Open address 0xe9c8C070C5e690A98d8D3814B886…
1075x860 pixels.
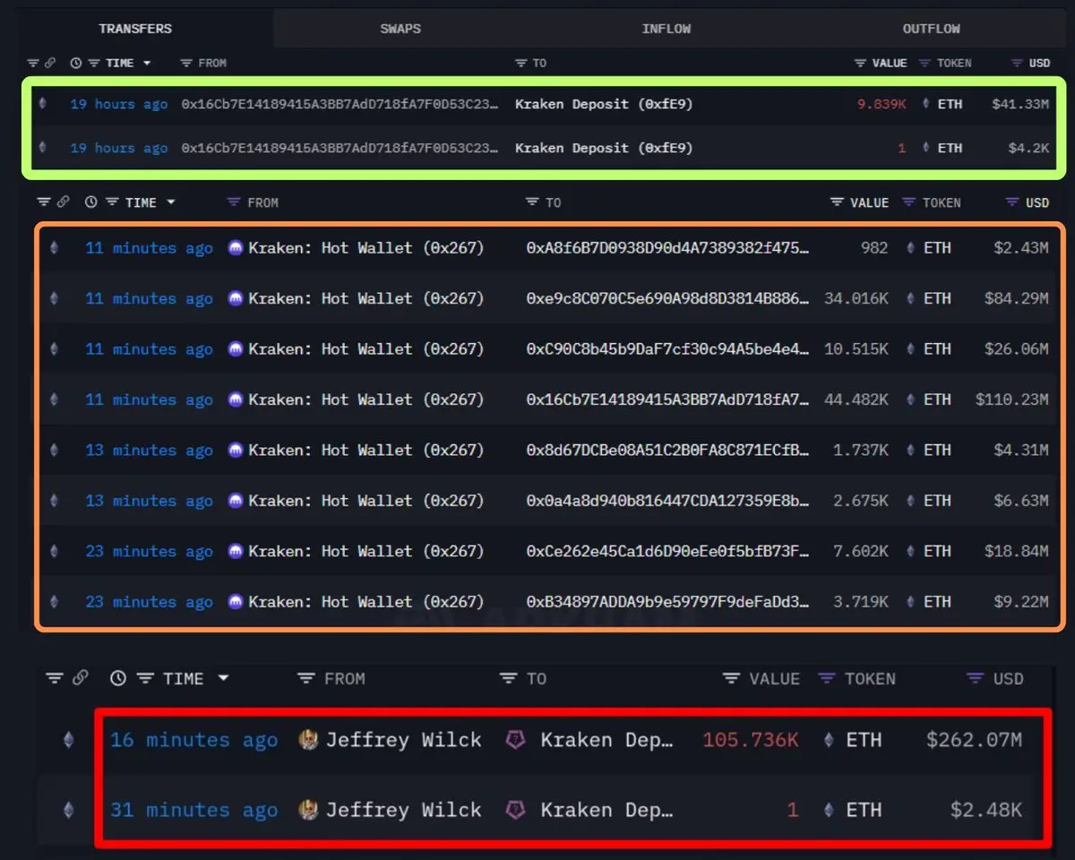(667, 298)
